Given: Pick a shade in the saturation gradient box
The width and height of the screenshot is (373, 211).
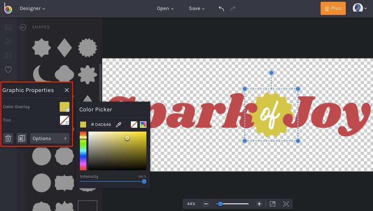Looking at the screenshot, I should tap(117, 151).
